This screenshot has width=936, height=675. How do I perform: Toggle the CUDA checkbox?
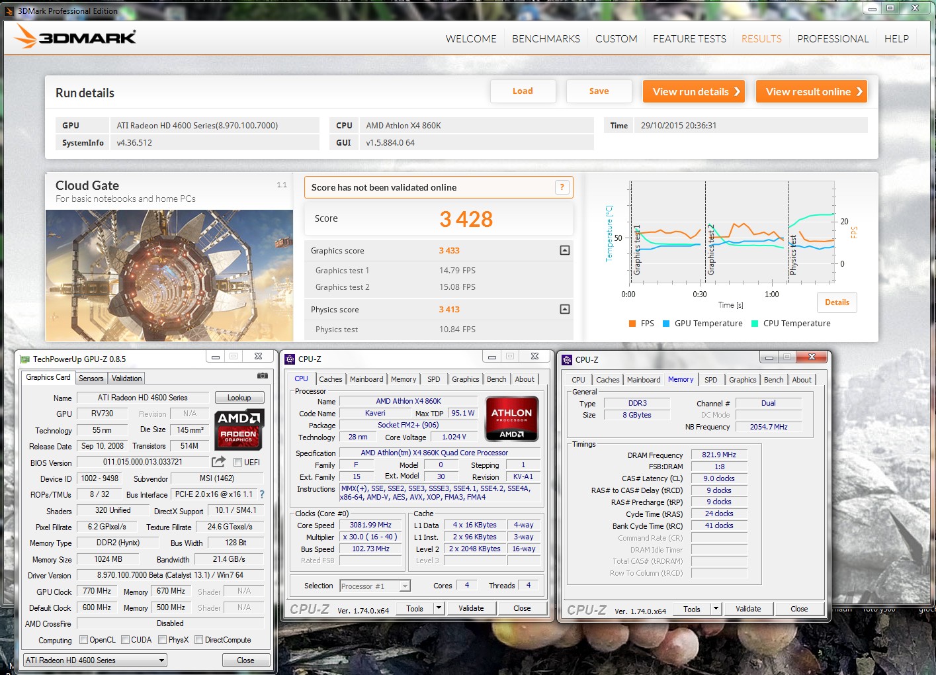point(125,640)
